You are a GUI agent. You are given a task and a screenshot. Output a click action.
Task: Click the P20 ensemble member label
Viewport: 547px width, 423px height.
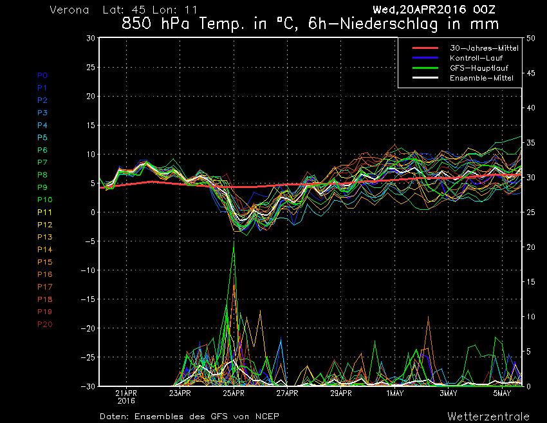(44, 324)
